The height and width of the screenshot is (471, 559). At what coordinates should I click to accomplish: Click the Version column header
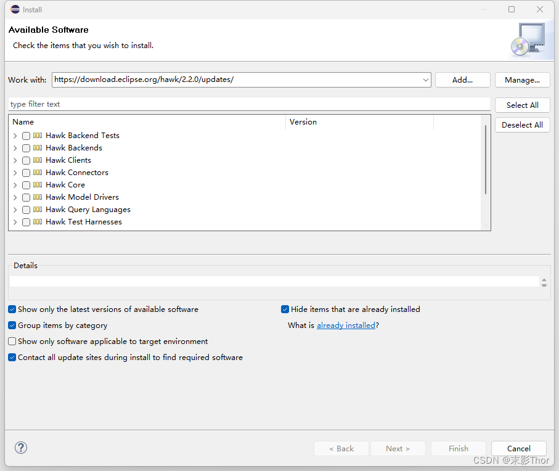pyautogui.click(x=360, y=122)
